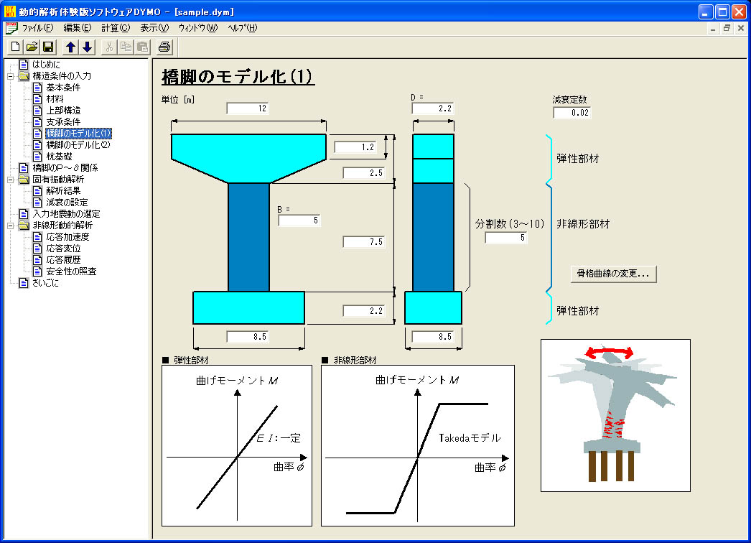Click the DYMO app icon in the title bar
Viewport: 751px width, 543px height.
click(10, 11)
